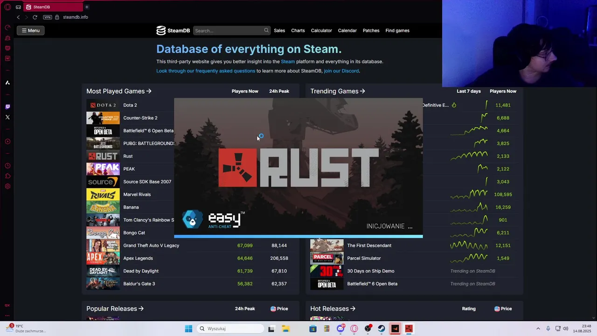The height and width of the screenshot is (336, 597).
Task: Open the Windows Start menu
Action: tap(188, 329)
